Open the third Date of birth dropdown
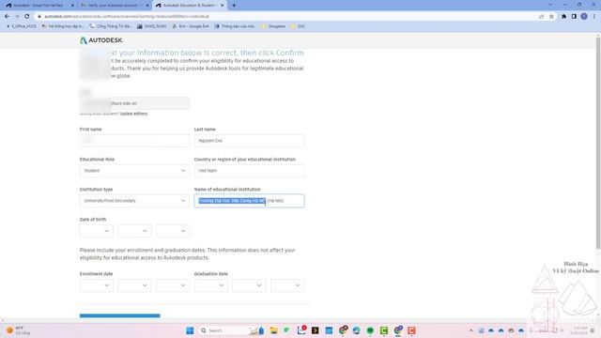The image size is (601, 338). coord(173,231)
